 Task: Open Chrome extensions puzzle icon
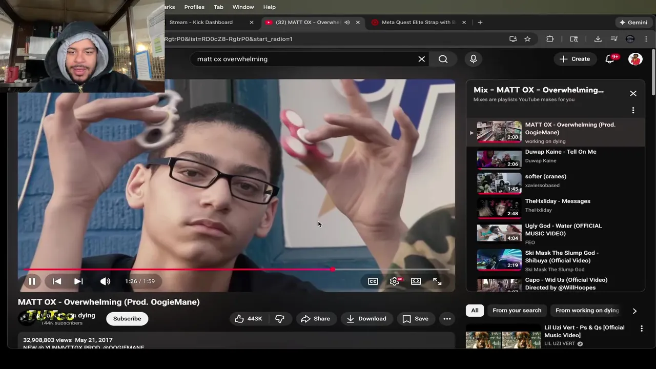550,39
